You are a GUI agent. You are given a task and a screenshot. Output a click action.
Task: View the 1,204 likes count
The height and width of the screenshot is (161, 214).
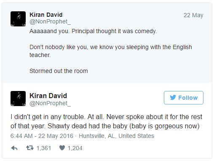point(75,148)
